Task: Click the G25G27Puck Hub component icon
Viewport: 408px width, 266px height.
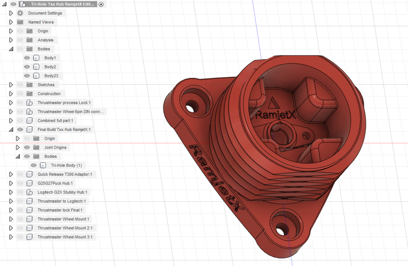Action: [29, 183]
